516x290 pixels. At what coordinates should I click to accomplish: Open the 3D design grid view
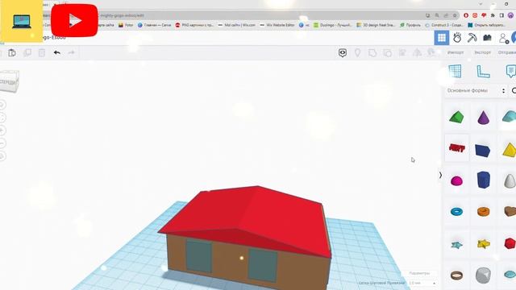point(442,38)
